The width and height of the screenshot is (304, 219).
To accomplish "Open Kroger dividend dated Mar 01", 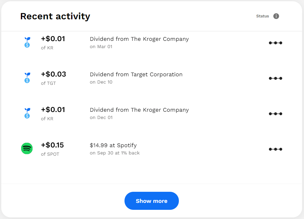I will [x=139, y=39].
